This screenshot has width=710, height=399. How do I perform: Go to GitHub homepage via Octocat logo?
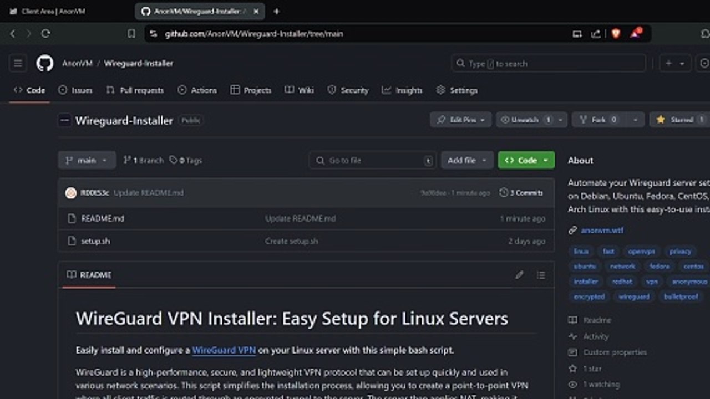[45, 63]
